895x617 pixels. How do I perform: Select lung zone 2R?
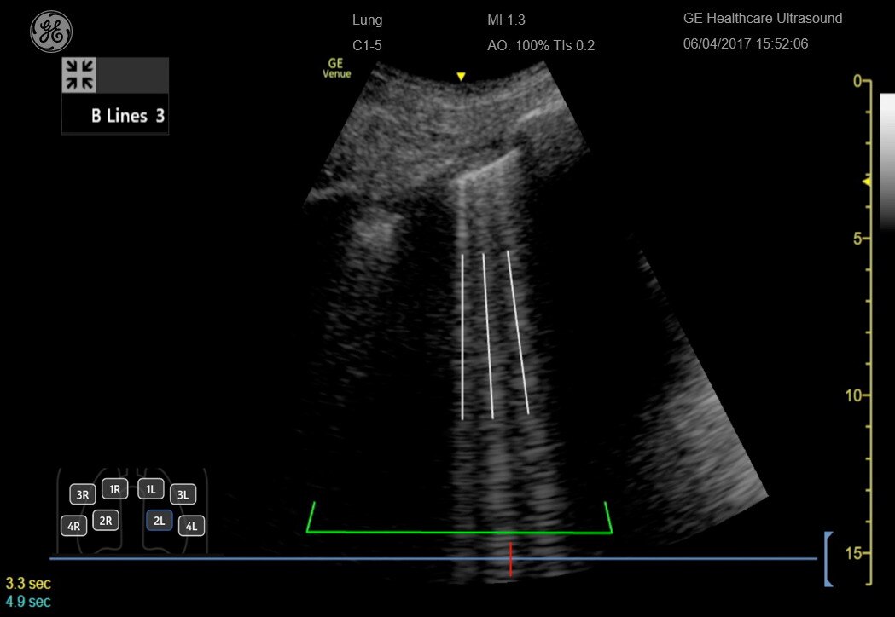coord(106,520)
